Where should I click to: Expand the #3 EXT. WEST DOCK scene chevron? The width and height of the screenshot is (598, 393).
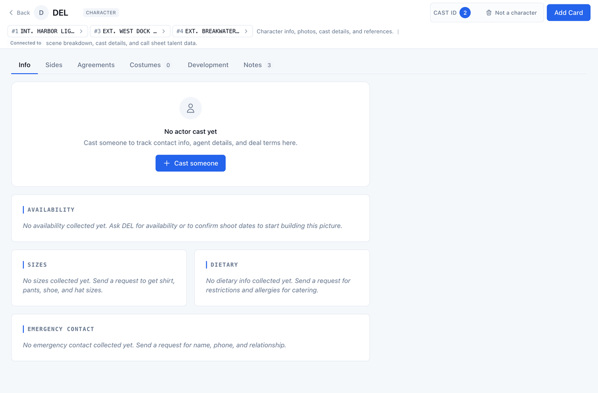[x=163, y=31]
